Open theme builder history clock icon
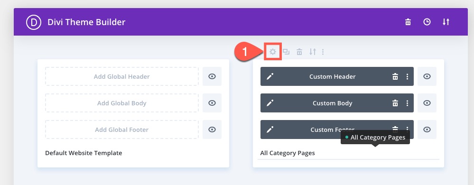The width and height of the screenshot is (474, 185). (x=427, y=22)
